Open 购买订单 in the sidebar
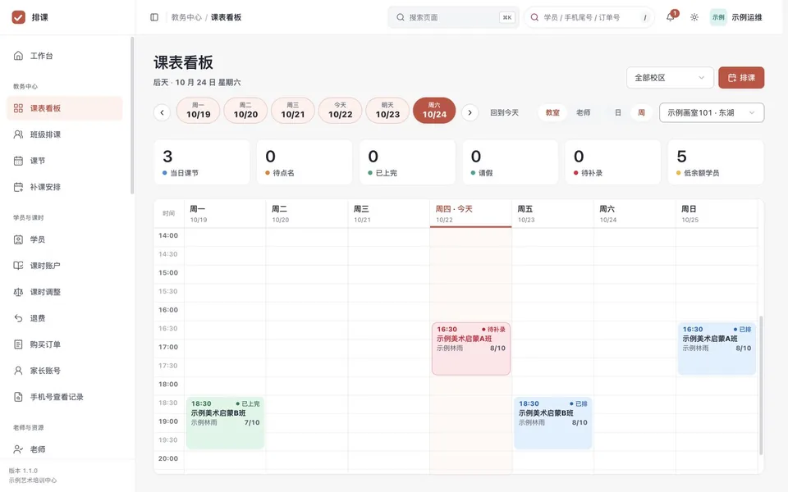The image size is (788, 492). [x=65, y=344]
